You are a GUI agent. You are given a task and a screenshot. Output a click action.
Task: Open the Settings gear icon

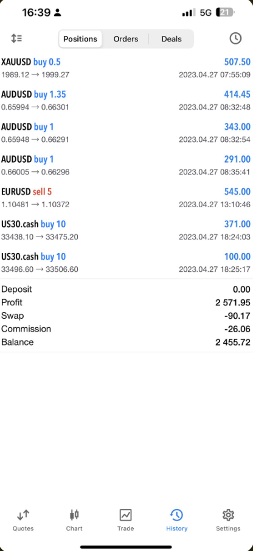click(x=228, y=515)
